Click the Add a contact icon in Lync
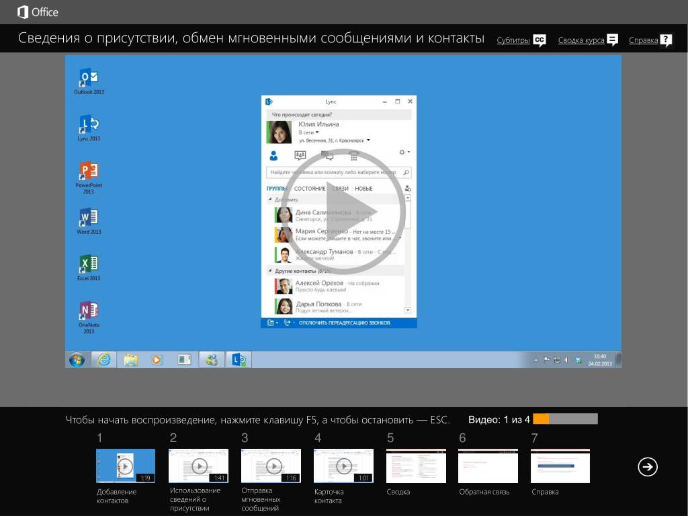Screen dimensions: 688x516 408,188
